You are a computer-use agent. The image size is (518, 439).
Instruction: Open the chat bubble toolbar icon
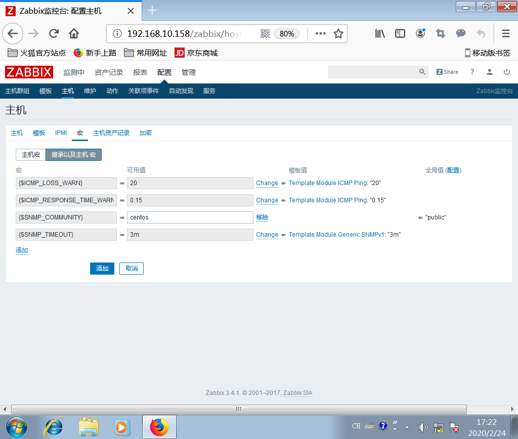pos(460,33)
